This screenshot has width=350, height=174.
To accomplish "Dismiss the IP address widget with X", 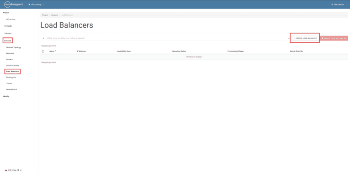I will 21,170.
